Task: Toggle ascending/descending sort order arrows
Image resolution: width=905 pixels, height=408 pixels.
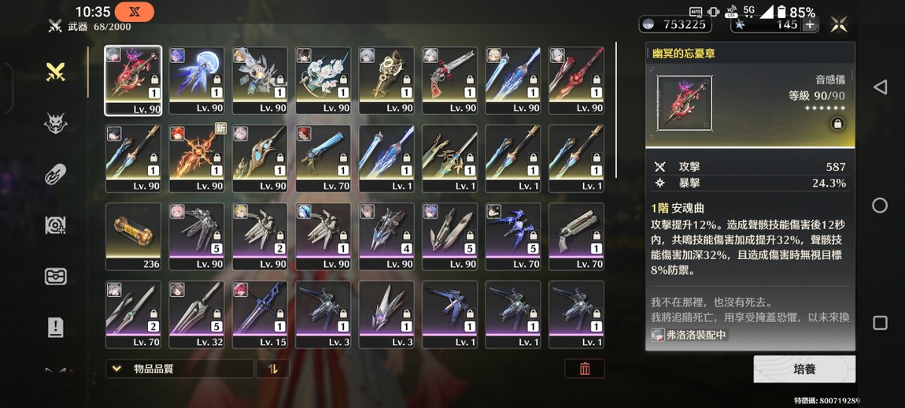Action: pyautogui.click(x=272, y=369)
